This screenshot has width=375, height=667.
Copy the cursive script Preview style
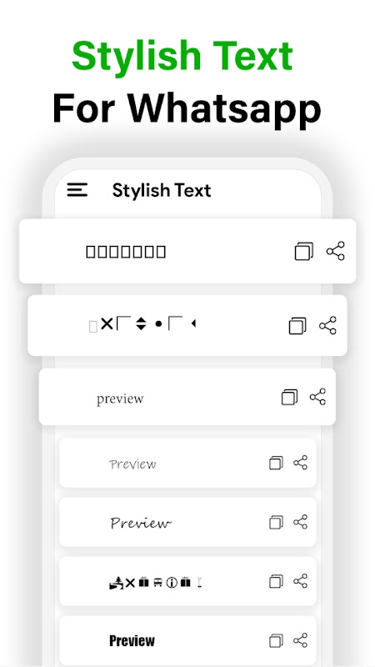coord(276,523)
